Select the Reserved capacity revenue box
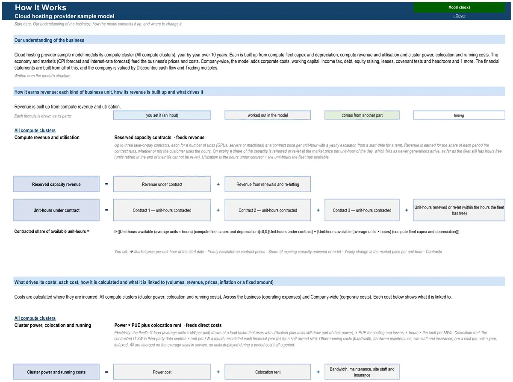The image size is (513, 382). point(56,184)
